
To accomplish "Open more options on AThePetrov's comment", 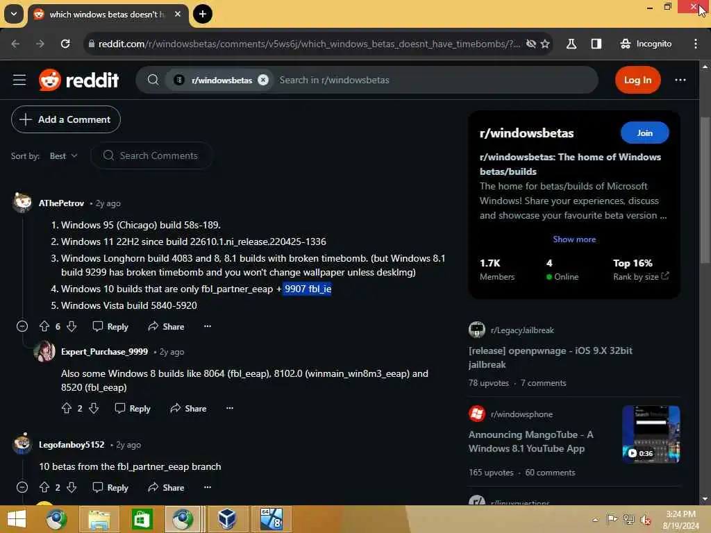I will [207, 326].
